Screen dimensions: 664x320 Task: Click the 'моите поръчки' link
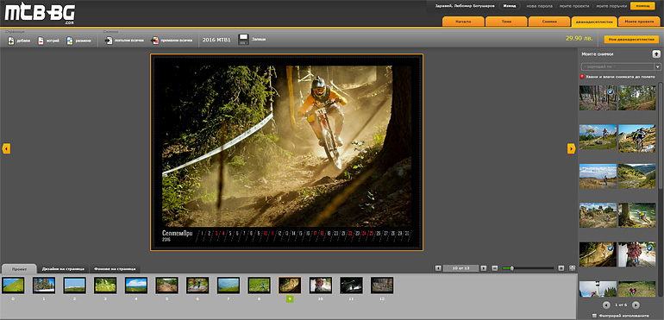[611, 6]
